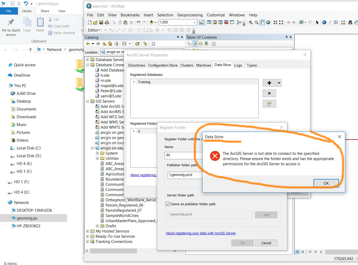Click Fixed Zoom In arrows icon
Screen dimensions: 358x265
275,22
